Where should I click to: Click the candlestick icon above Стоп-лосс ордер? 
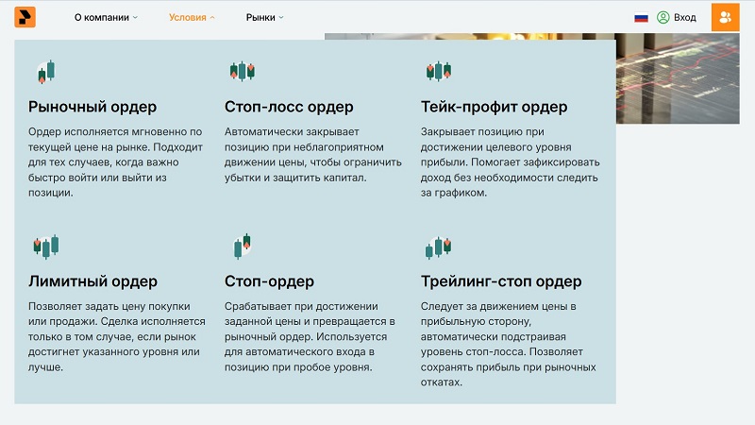242,71
